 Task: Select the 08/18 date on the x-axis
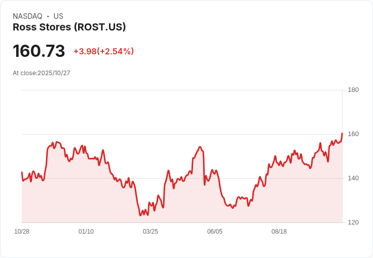(279, 232)
